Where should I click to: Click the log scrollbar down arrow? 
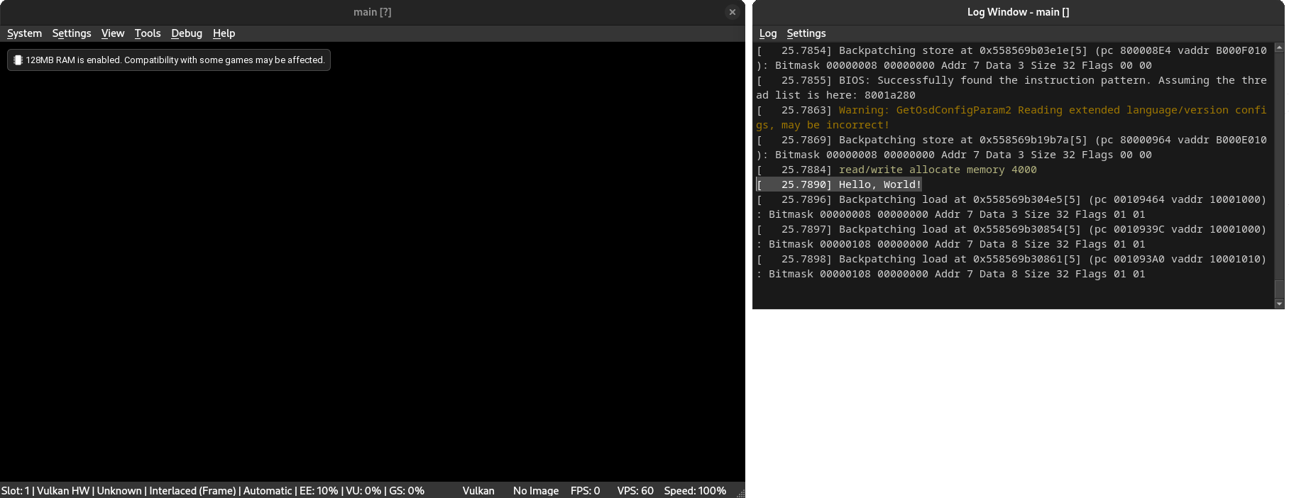point(1279,304)
